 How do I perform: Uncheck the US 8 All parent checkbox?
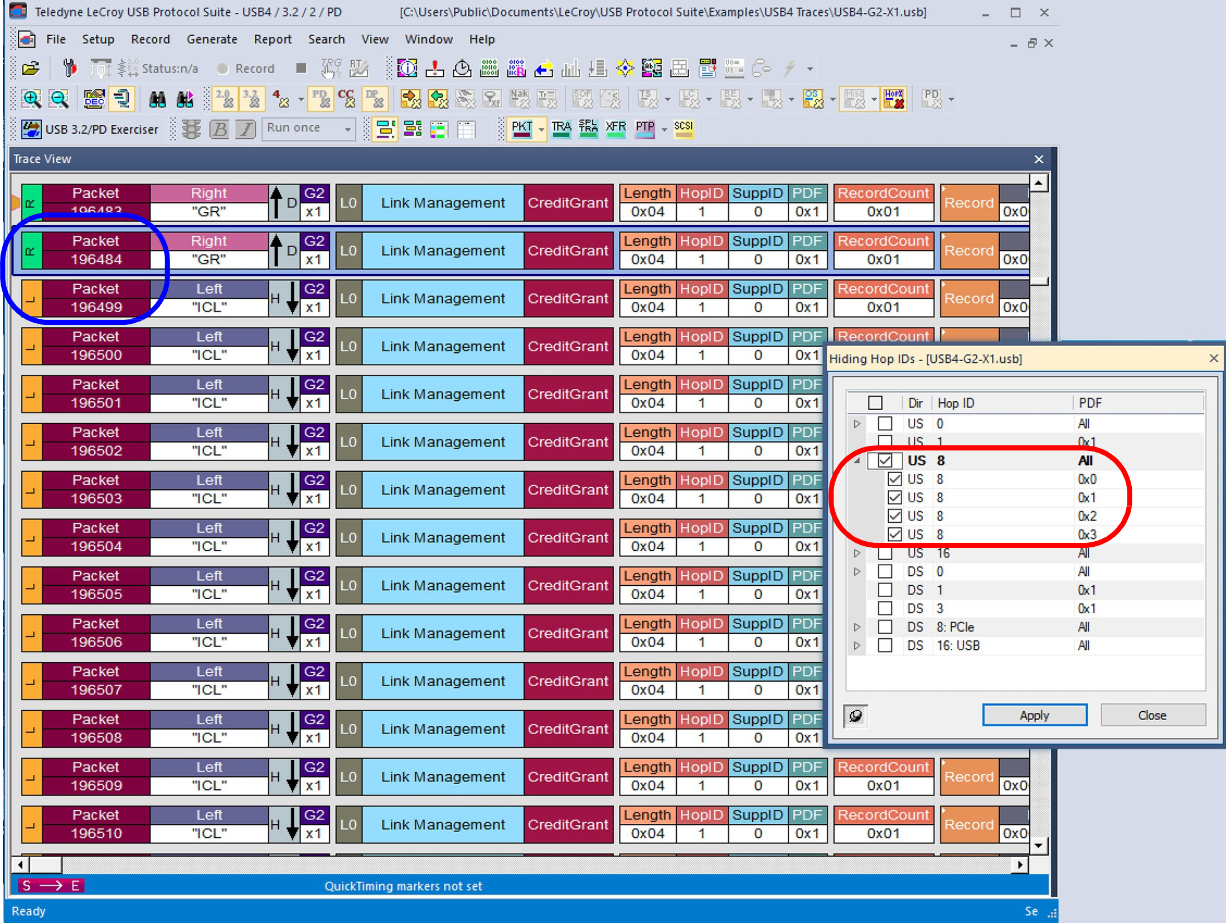[885, 460]
